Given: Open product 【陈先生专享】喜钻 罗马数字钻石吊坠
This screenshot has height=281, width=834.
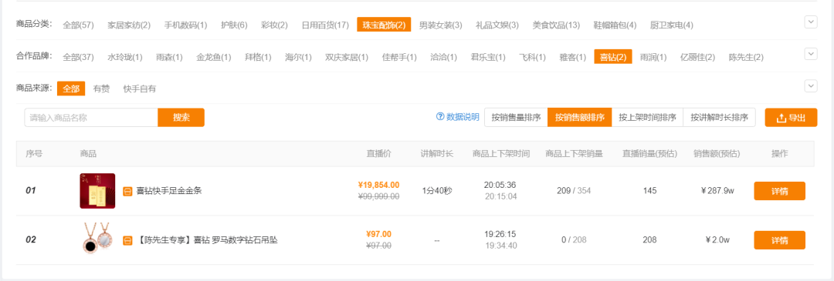Looking at the screenshot, I should [207, 240].
